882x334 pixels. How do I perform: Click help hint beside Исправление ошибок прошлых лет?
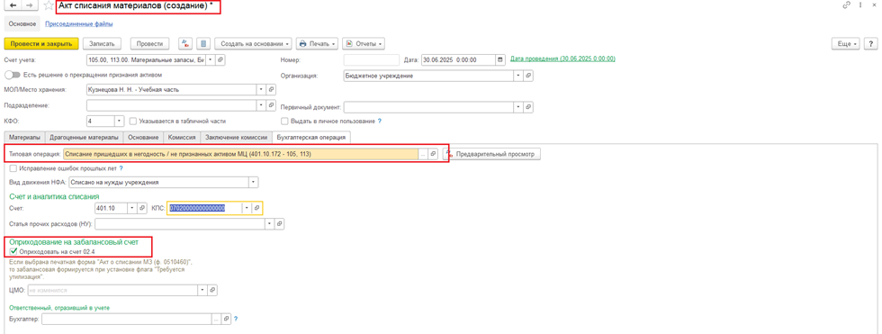coord(121,168)
